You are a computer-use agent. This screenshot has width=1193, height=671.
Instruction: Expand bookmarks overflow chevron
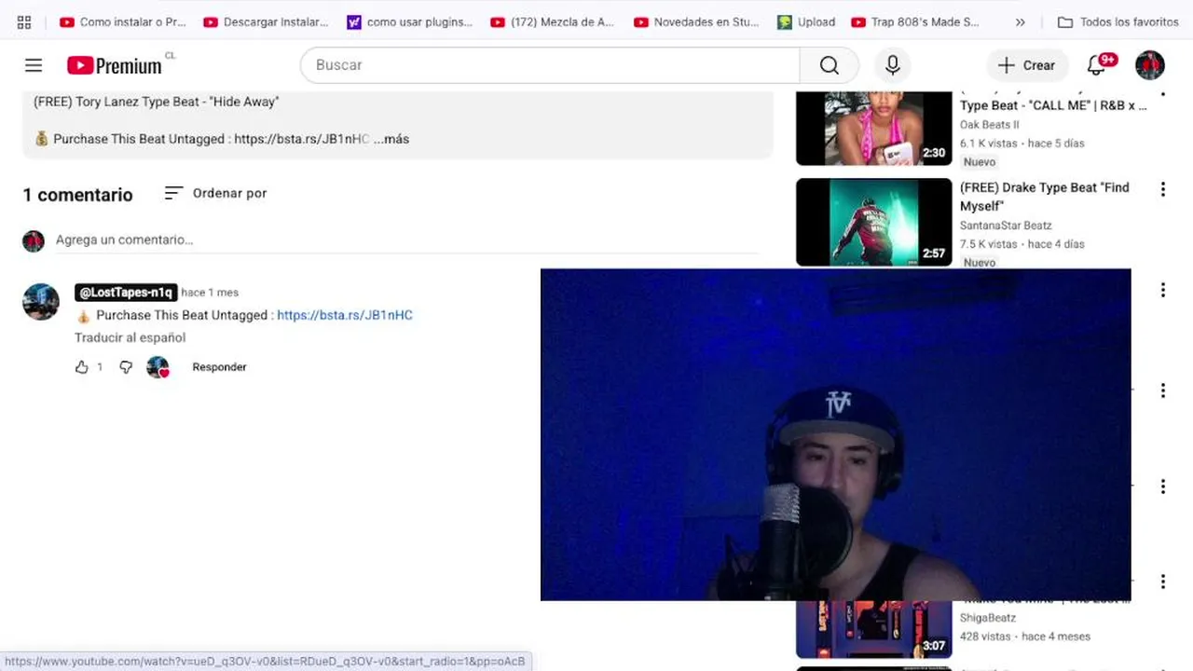tap(1020, 21)
